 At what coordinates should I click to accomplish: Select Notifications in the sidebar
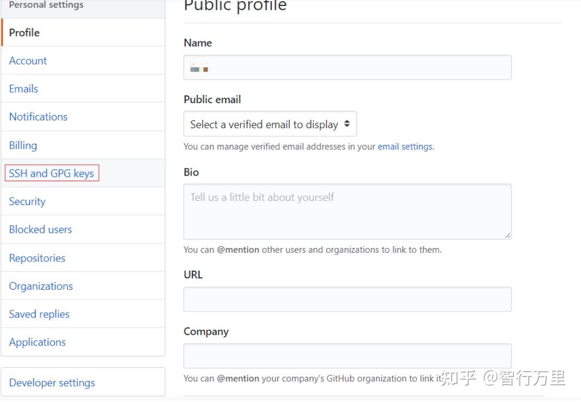point(39,117)
